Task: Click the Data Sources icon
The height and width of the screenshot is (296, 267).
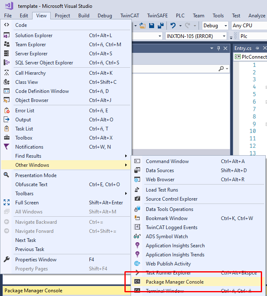Action: (x=137, y=170)
